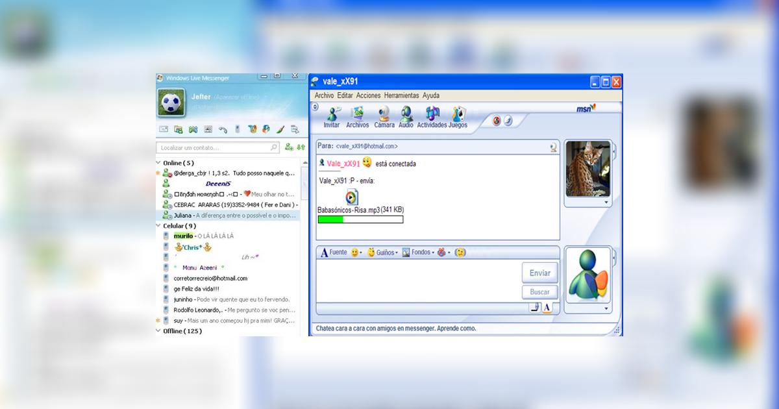Image resolution: width=779 pixels, height=409 pixels.
Task: Open the Archivos file sharing icon
Action: coord(357,114)
